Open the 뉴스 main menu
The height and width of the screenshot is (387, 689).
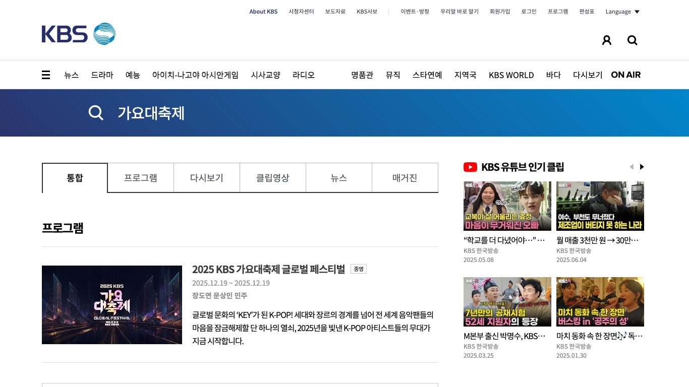coord(72,75)
